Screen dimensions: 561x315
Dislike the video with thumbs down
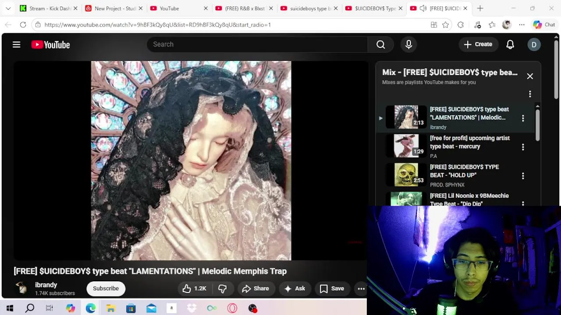(223, 288)
